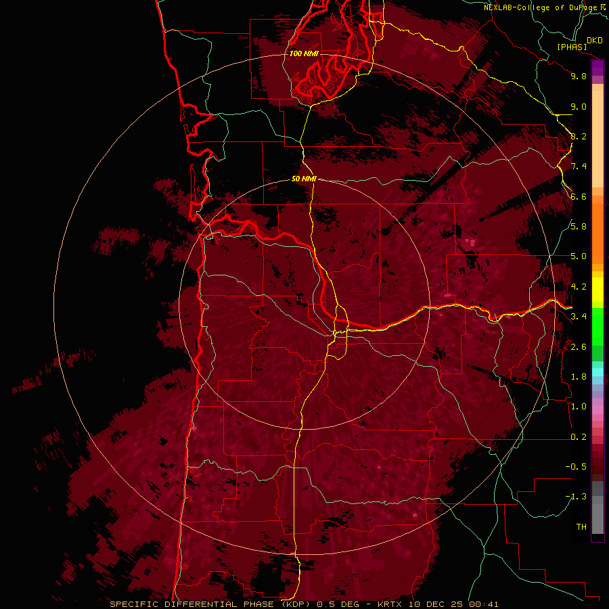This screenshot has width=609, height=609.
Task: Click the 5.8 legend value
Action: click(x=579, y=227)
